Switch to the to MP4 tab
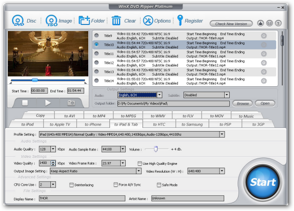Viewport: 294px width, 211px height. [99, 116]
